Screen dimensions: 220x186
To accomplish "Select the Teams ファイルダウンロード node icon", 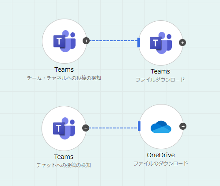I will (161, 43).
